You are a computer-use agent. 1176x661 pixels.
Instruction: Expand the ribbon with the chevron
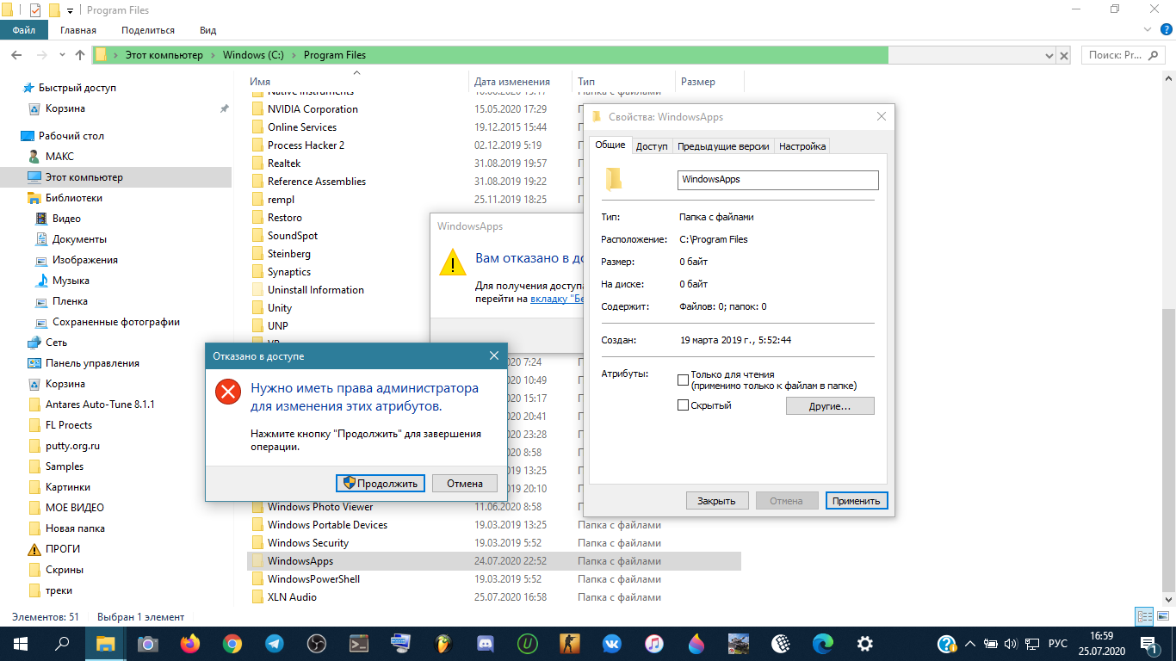click(x=1148, y=29)
